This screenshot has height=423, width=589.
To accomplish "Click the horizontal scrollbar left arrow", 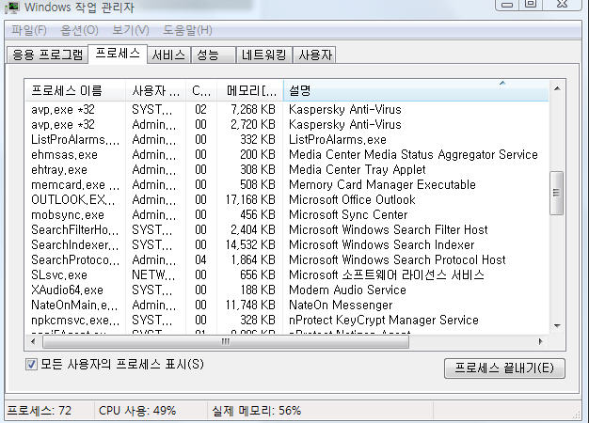I will (x=33, y=341).
